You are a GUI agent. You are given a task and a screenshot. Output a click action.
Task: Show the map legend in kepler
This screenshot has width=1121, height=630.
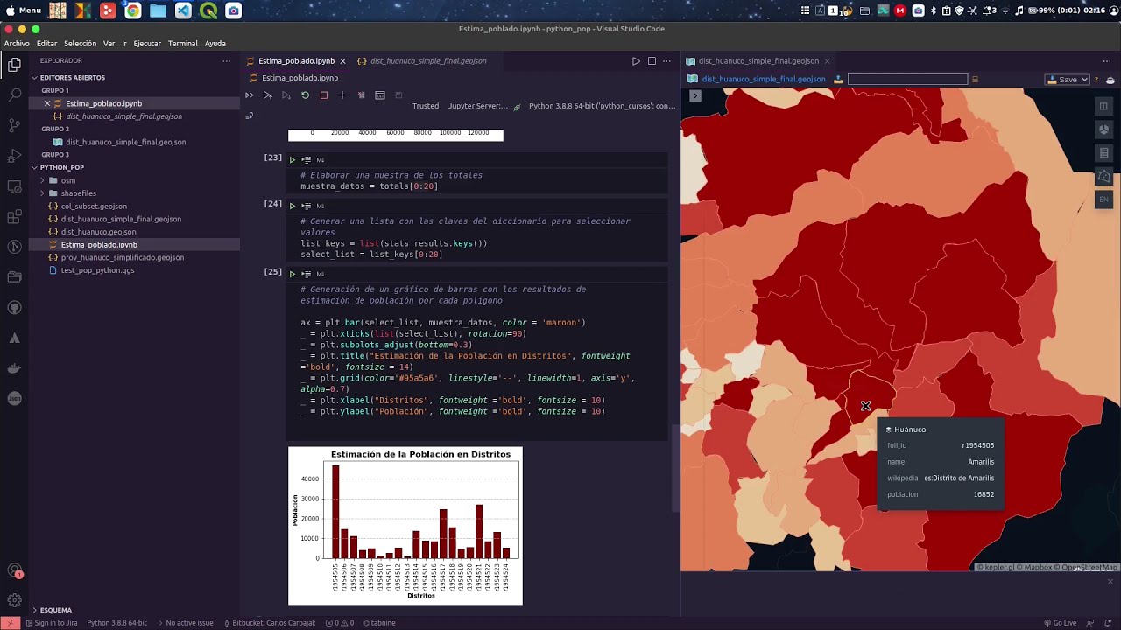tap(1103, 153)
